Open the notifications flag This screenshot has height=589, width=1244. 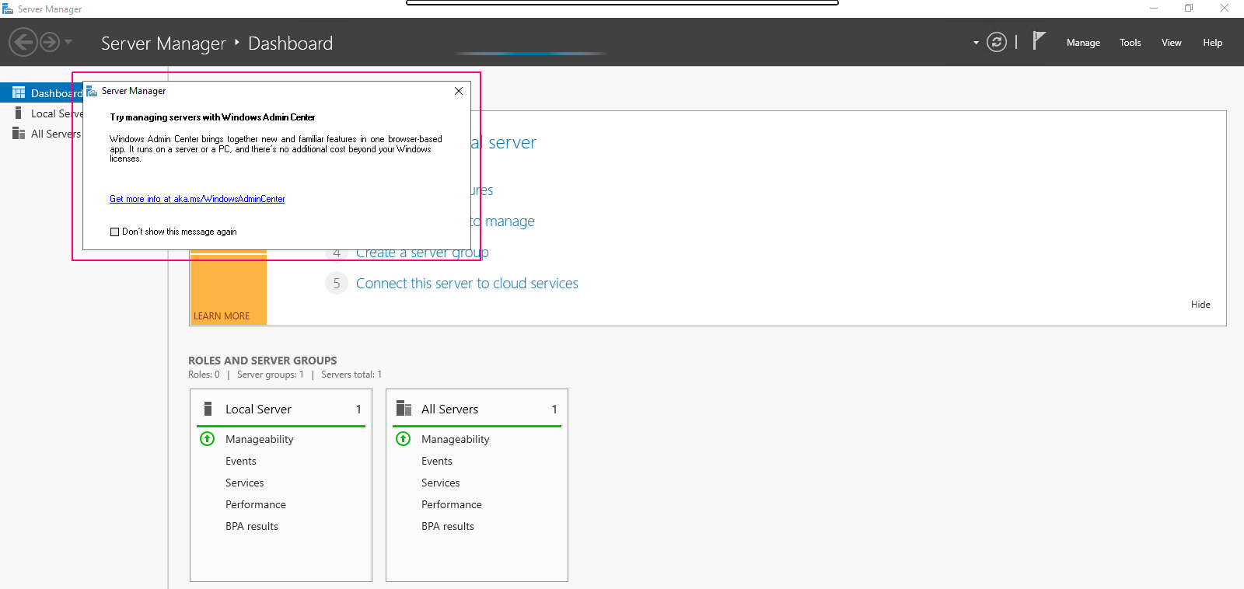click(x=1039, y=40)
